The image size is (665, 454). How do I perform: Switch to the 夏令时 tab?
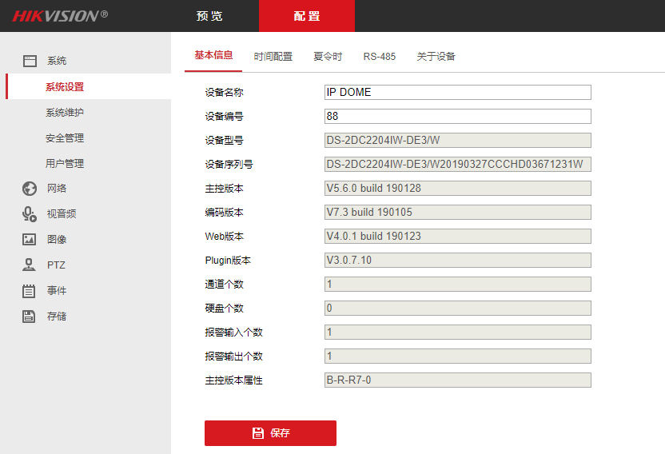tap(328, 57)
